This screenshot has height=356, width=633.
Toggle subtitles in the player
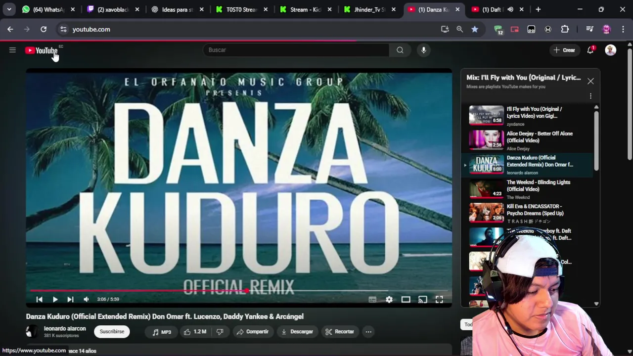[372, 299]
